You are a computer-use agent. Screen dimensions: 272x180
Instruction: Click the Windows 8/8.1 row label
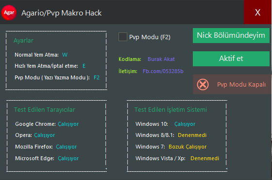point(155,135)
